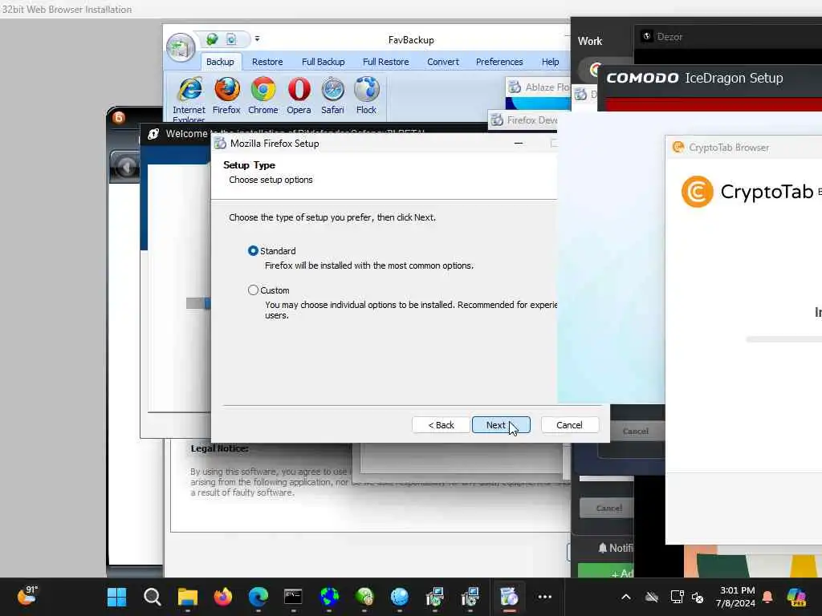Click the document quick-access icon in FavBackup

click(231, 39)
